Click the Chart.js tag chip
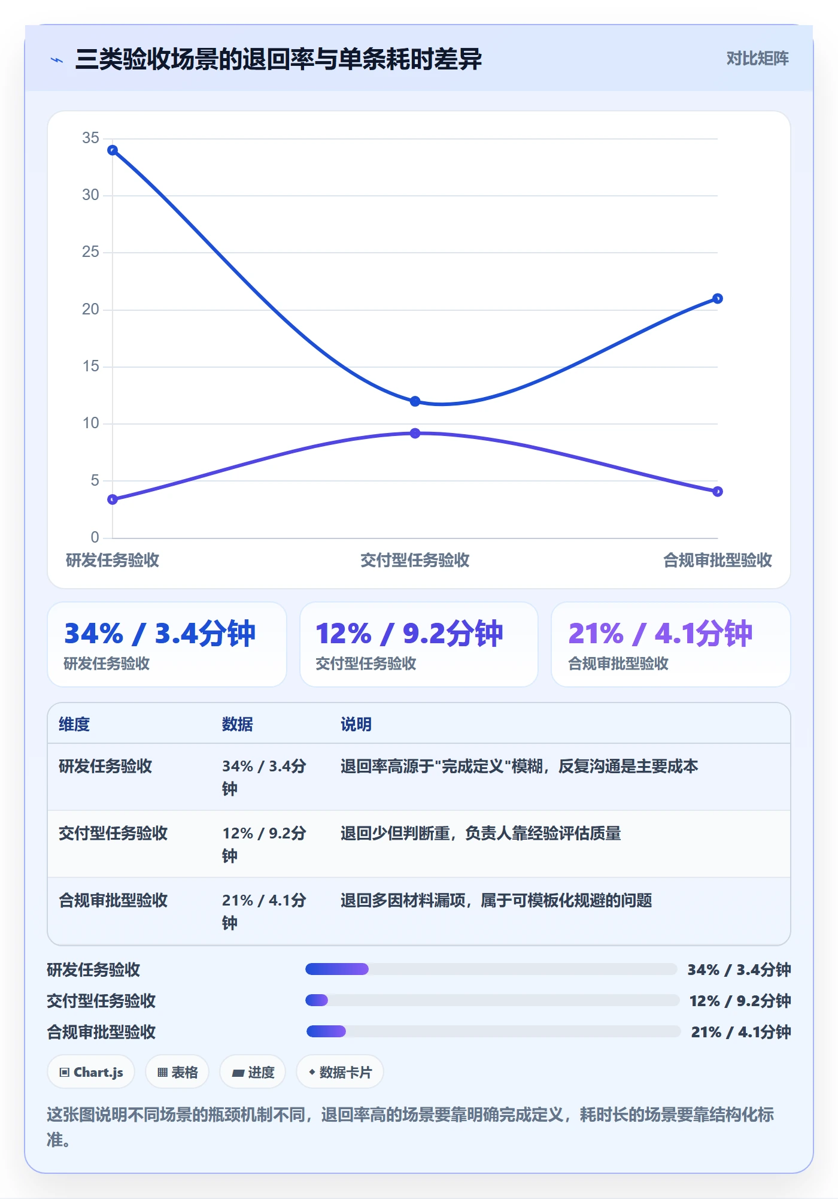The width and height of the screenshot is (838, 1199). (91, 1072)
